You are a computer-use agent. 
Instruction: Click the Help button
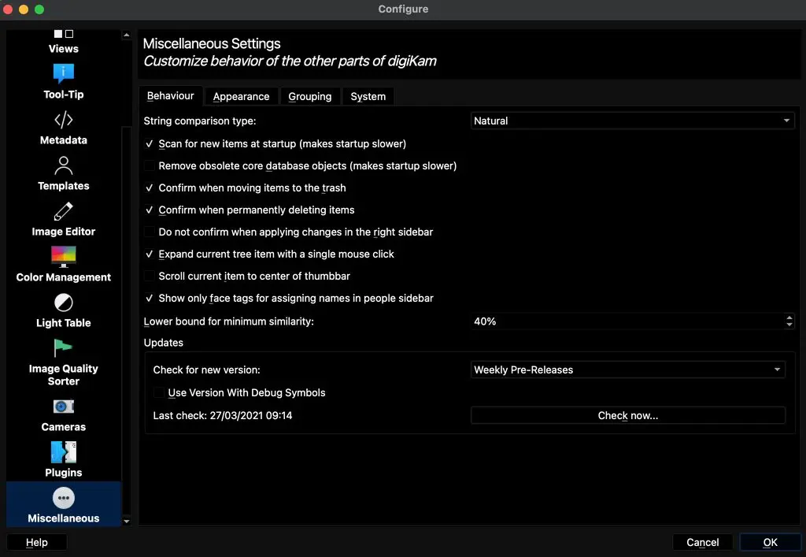35,542
